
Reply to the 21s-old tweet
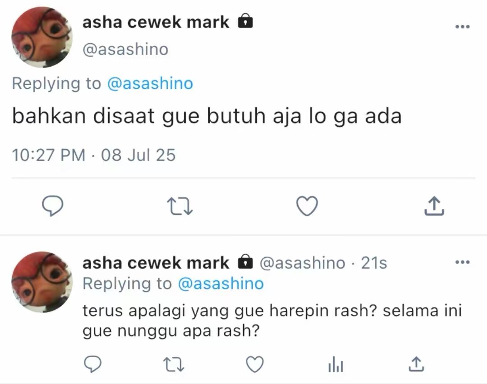click(x=92, y=364)
